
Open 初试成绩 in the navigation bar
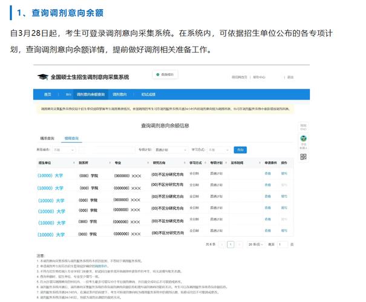click(x=148, y=94)
